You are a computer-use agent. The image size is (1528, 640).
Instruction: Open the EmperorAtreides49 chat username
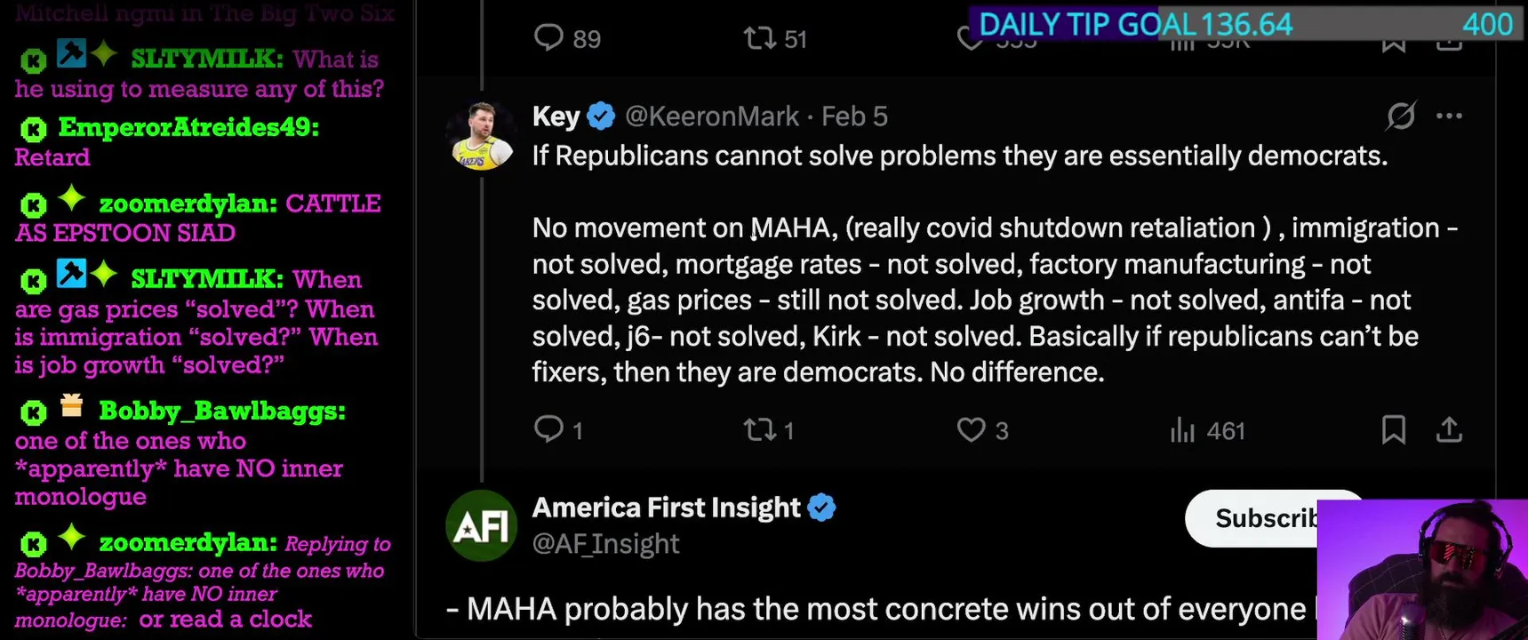[188, 128]
